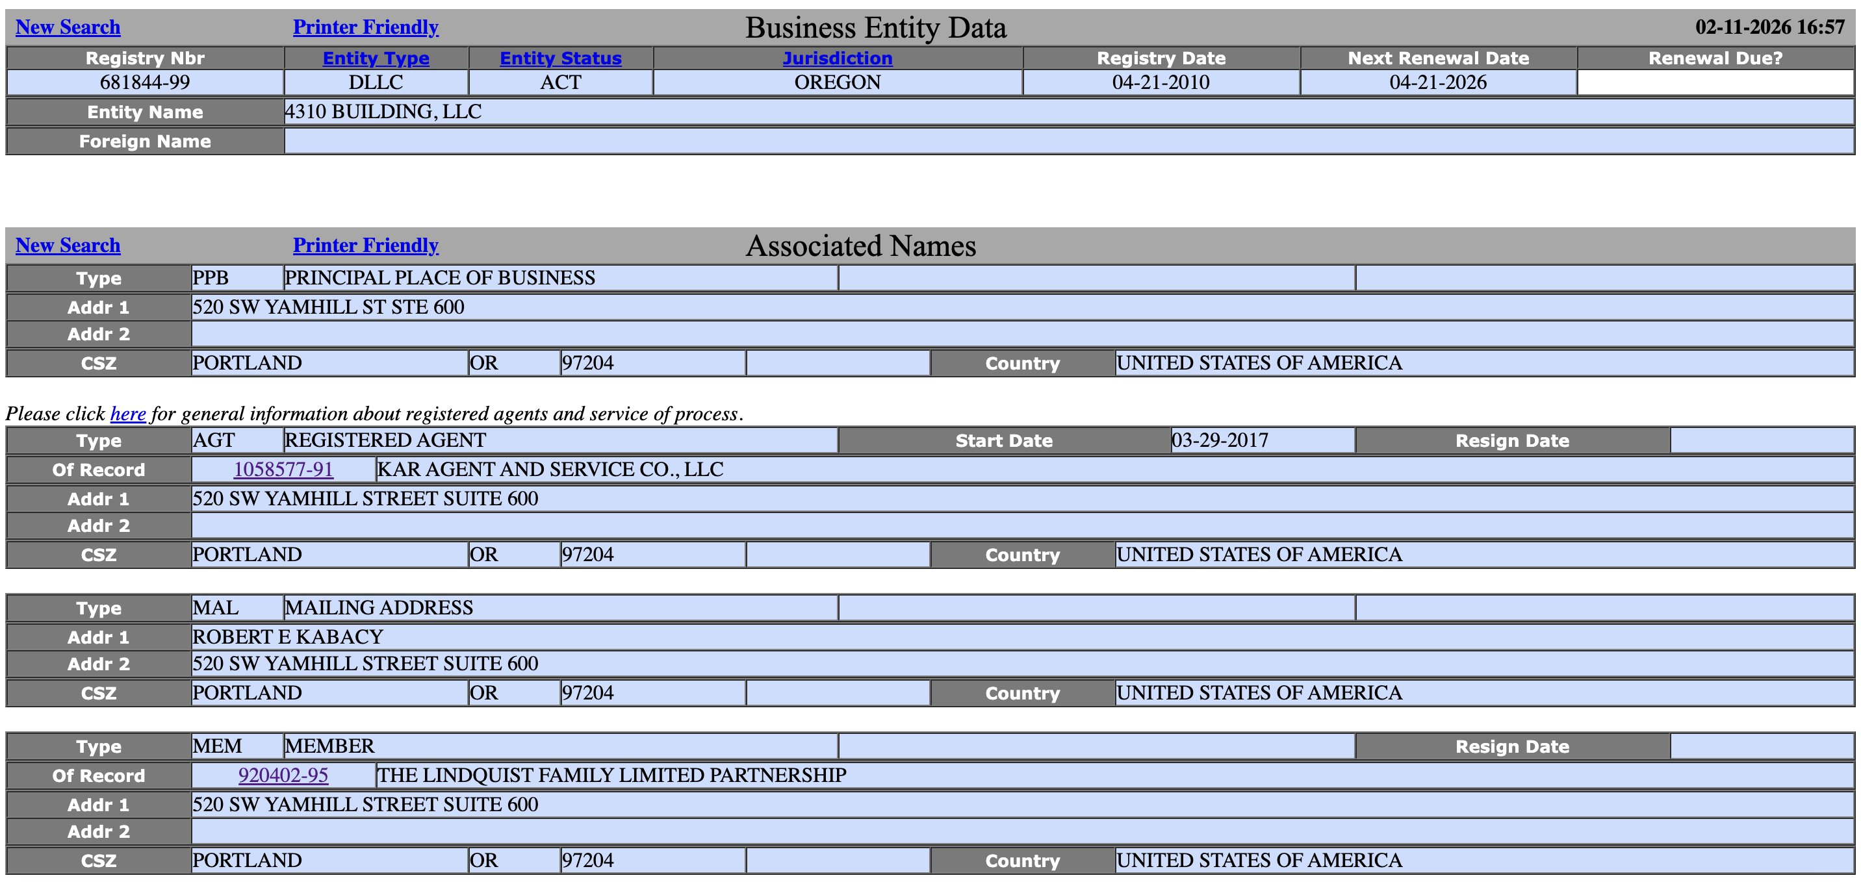Image resolution: width=1861 pixels, height=882 pixels.
Task: Open record 920402-95 for Lindquist Family Partnership
Action: click(x=283, y=775)
